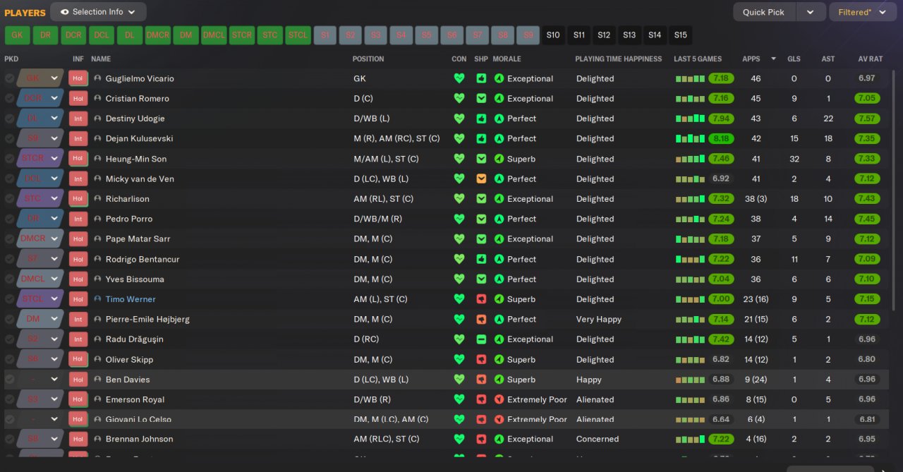Sort by PLAYING TIME HAPPINESS column header
The width and height of the screenshot is (903, 472).
click(x=619, y=59)
